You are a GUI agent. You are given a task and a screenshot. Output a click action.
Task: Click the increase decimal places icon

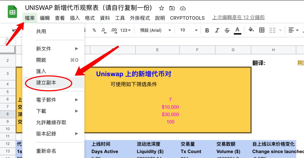click(x=114, y=30)
